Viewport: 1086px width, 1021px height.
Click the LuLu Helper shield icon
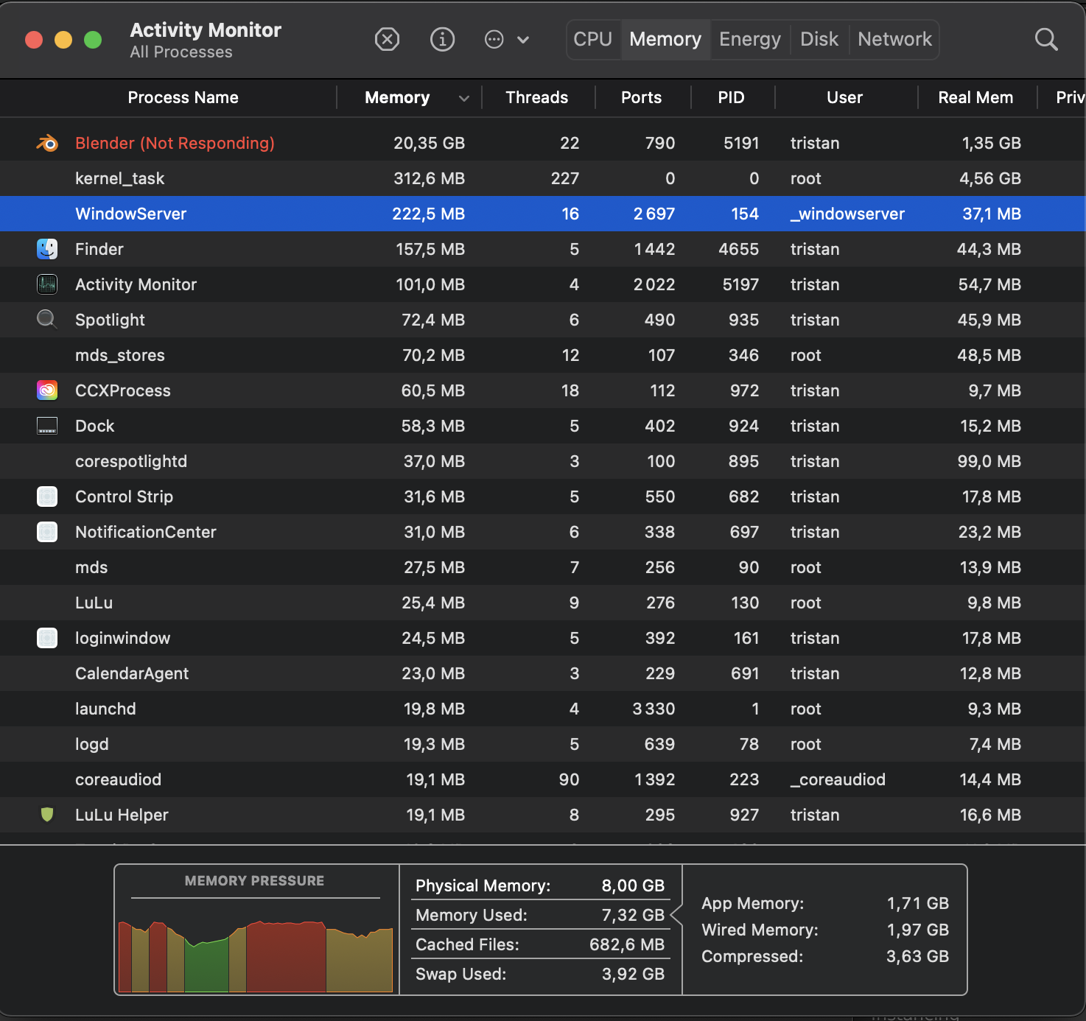click(47, 815)
